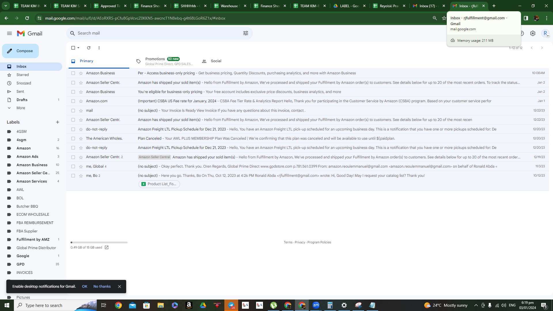Open the Gmail main menu hamburger icon
The width and height of the screenshot is (553, 311).
(x=10, y=33)
